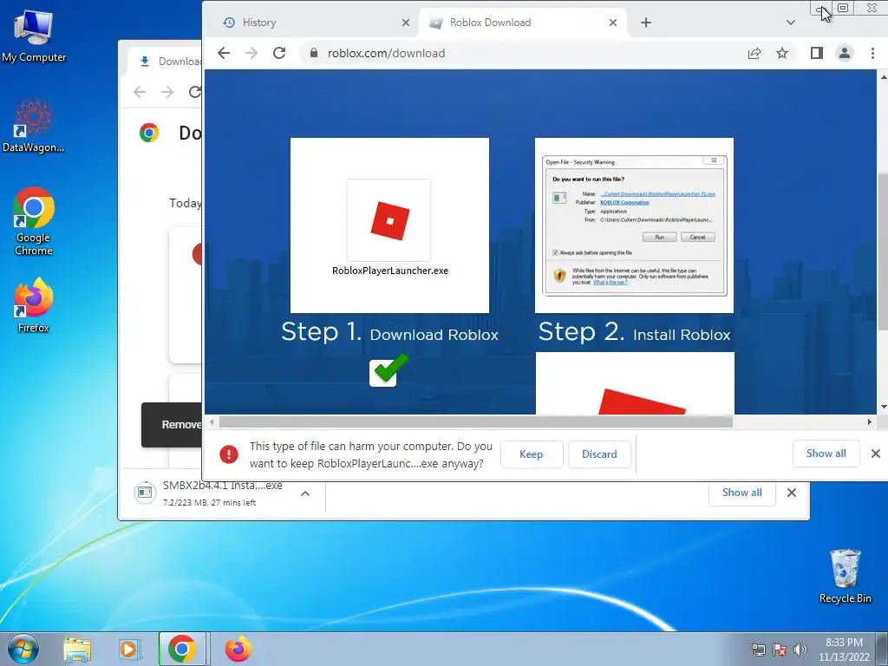
Task: Open the Recycle Bin
Action: pos(845,577)
